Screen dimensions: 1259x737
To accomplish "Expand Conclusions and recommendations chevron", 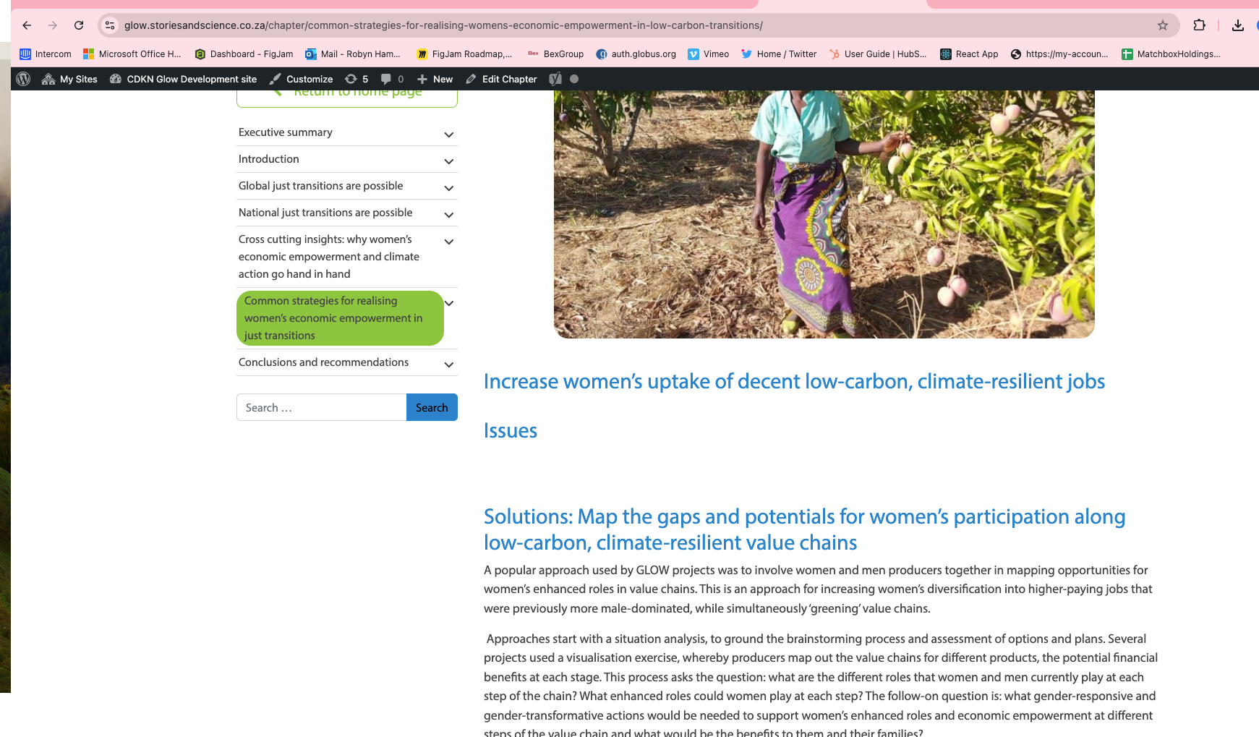I will 448,365.
